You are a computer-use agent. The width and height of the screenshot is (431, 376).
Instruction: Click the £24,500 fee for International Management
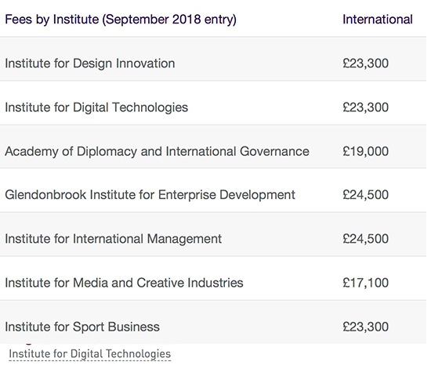(366, 239)
